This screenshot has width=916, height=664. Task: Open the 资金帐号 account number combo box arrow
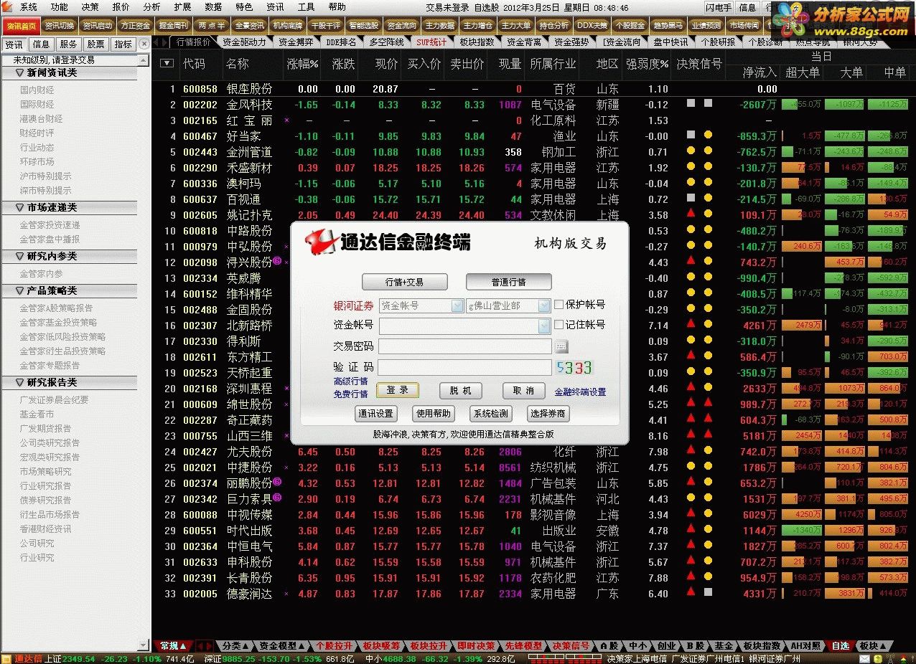coord(544,326)
